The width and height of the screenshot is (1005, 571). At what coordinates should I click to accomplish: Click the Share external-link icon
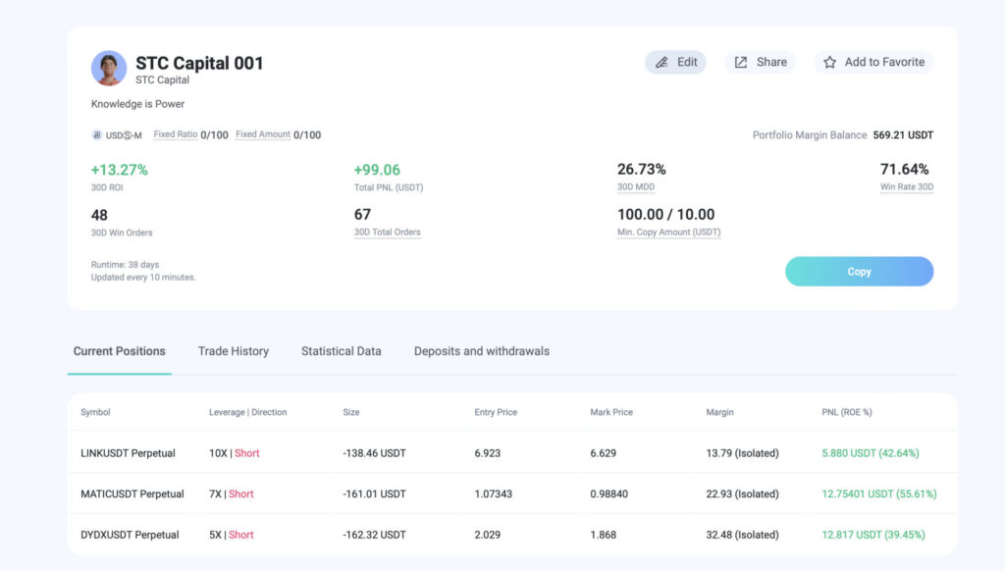click(x=741, y=62)
